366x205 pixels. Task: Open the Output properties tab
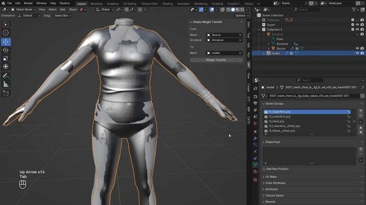(x=255, y=103)
